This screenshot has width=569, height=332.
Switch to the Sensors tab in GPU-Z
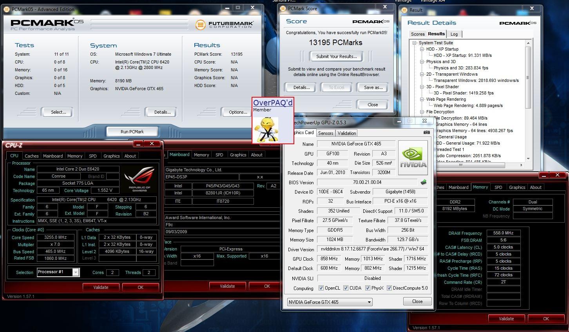click(326, 133)
